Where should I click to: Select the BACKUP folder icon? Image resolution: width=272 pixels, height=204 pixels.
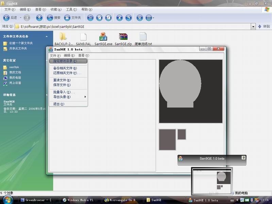pyautogui.click(x=64, y=37)
